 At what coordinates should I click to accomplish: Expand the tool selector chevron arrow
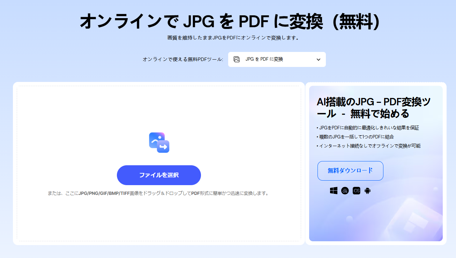click(x=318, y=60)
